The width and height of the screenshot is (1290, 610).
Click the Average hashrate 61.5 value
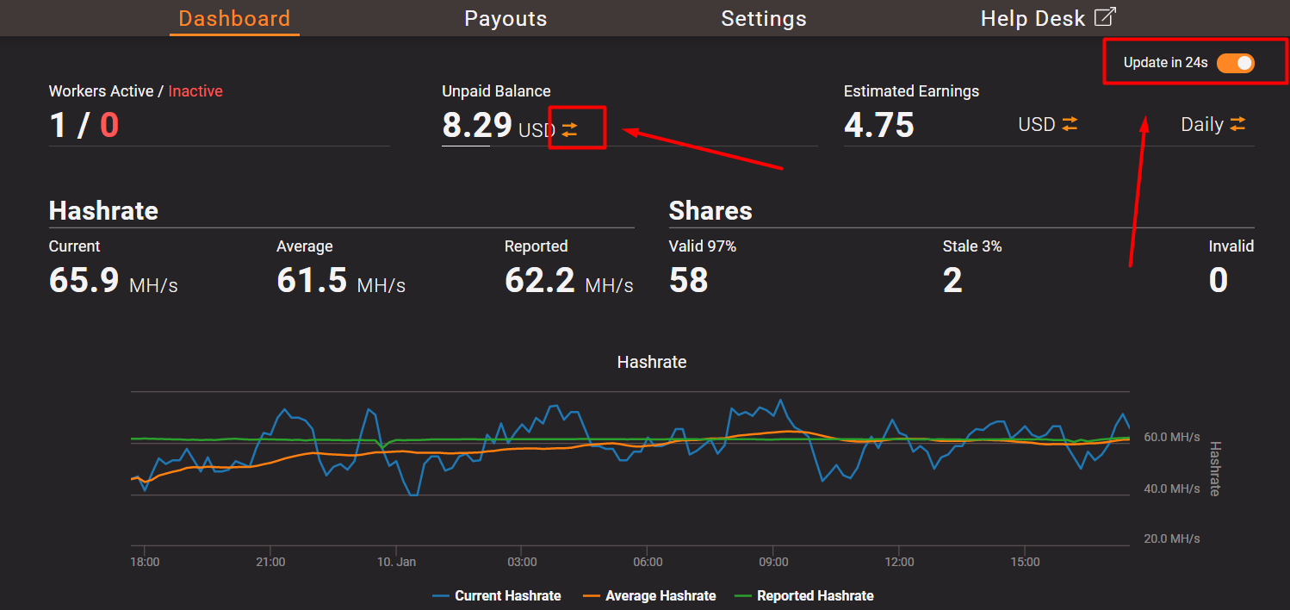312,281
